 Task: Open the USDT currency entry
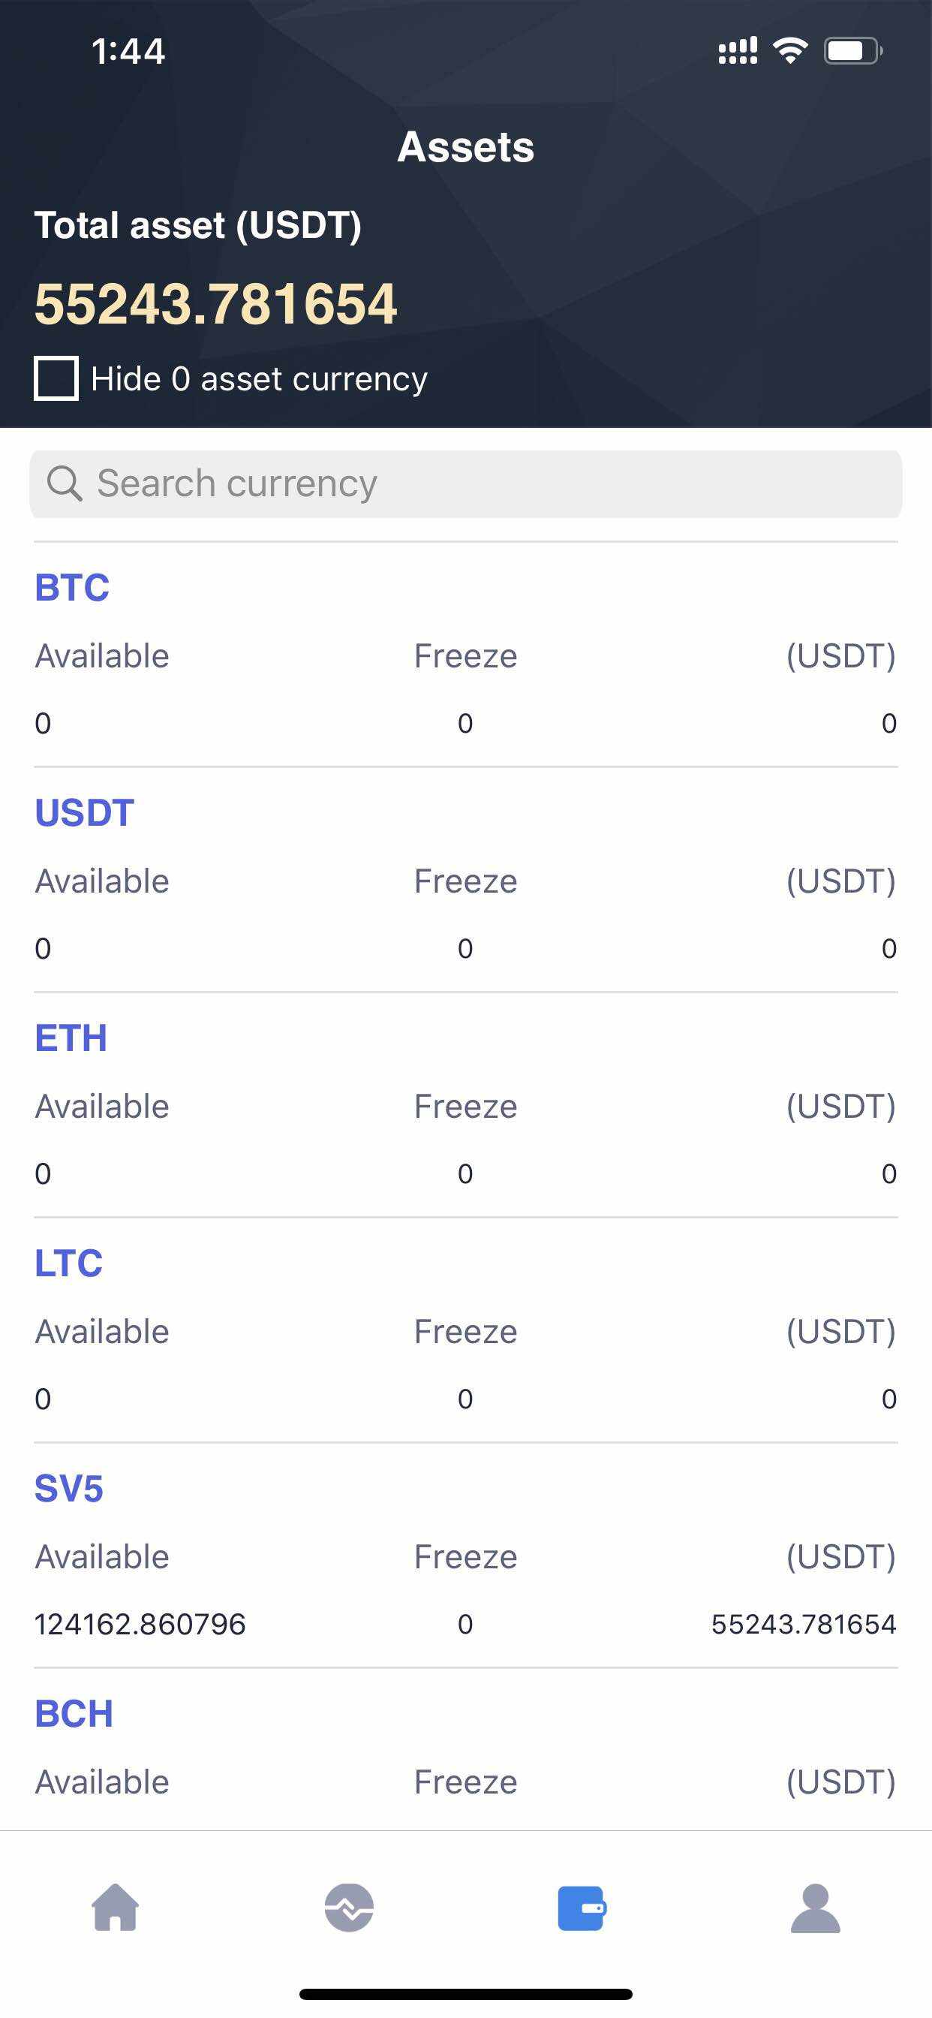[x=85, y=812]
